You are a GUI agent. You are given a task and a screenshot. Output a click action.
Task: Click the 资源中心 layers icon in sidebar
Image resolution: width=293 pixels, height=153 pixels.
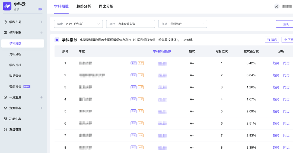point(5,108)
